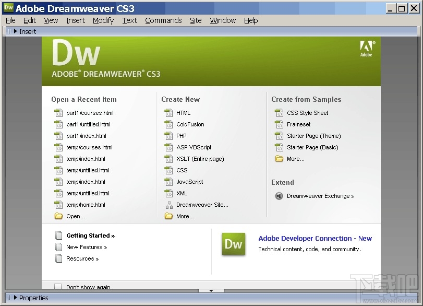The width and height of the screenshot is (423, 306).
Task: Create a CSS Style Sheet from samples
Action: 307,113
